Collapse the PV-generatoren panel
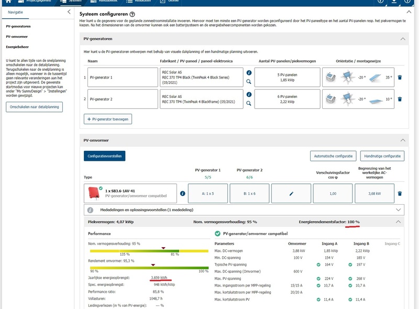 pyautogui.click(x=403, y=39)
